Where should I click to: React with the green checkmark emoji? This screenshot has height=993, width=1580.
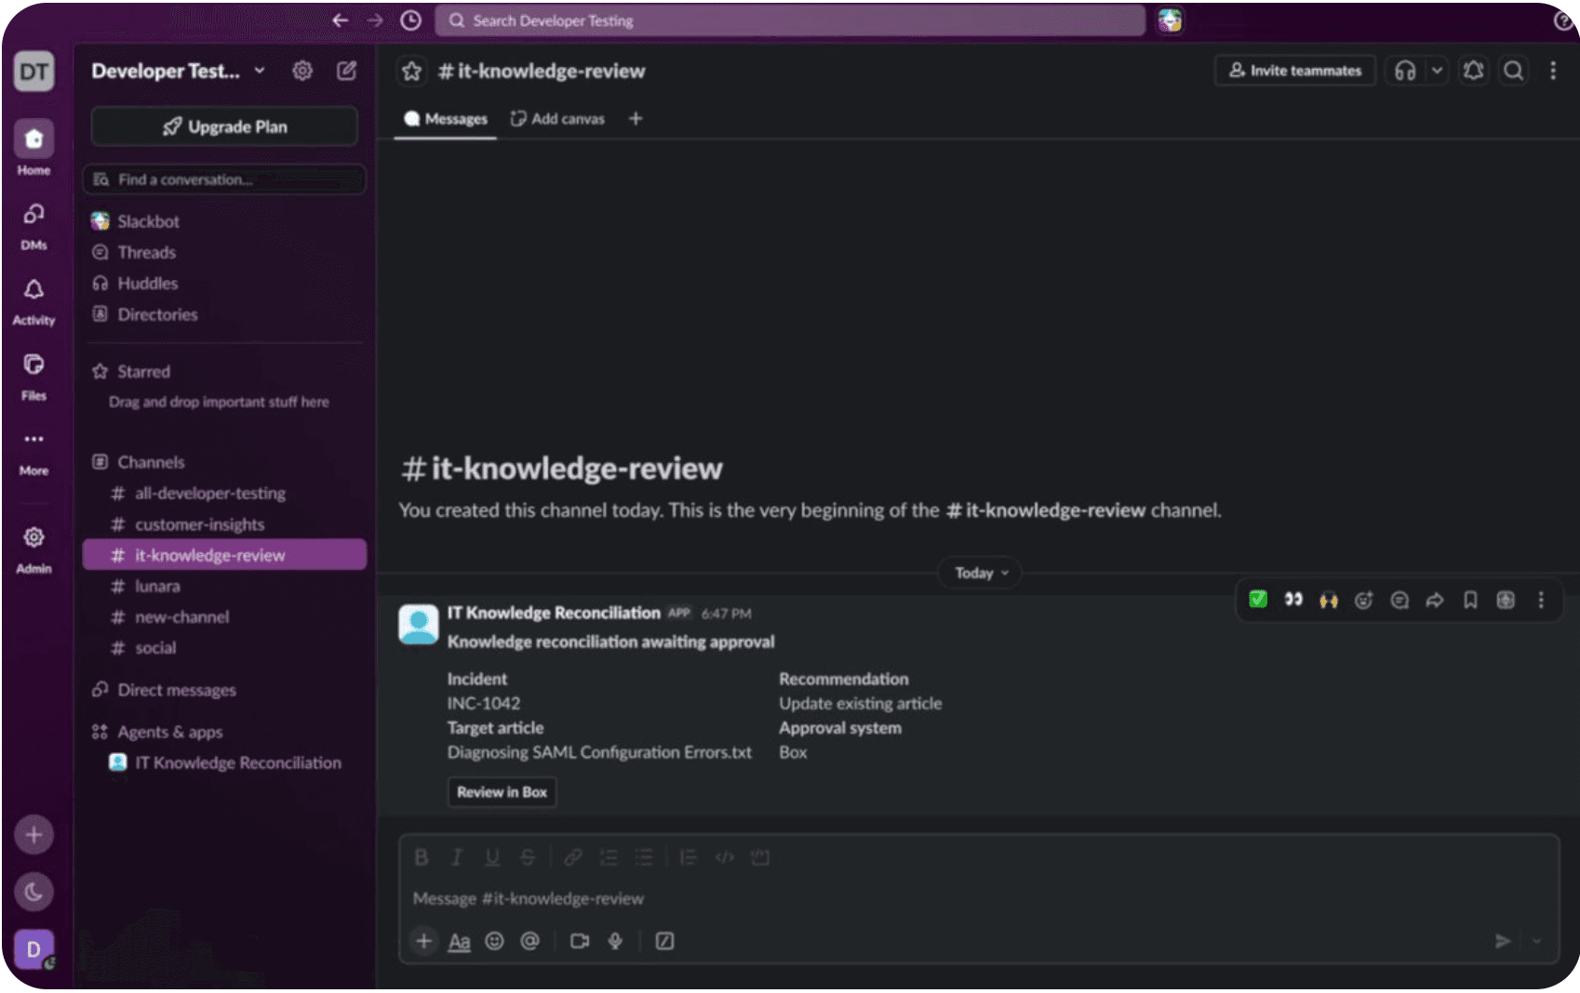point(1258,600)
